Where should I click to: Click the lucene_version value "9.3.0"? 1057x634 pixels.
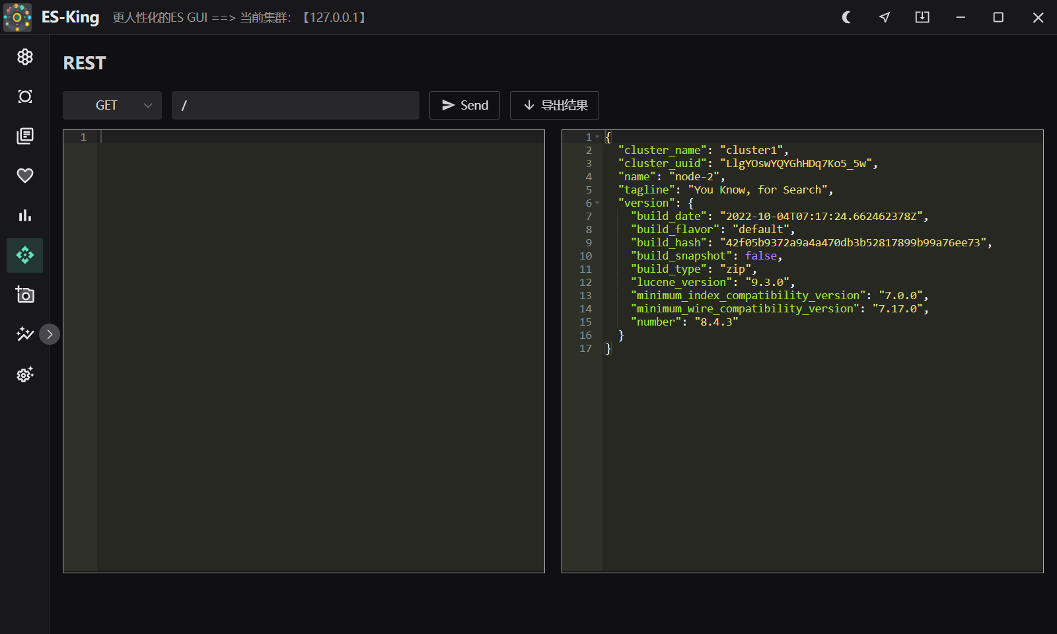pyautogui.click(x=768, y=282)
